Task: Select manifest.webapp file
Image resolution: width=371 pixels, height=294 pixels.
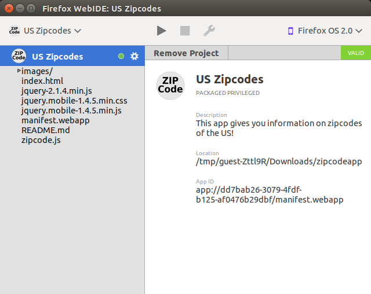Action: [x=56, y=120]
